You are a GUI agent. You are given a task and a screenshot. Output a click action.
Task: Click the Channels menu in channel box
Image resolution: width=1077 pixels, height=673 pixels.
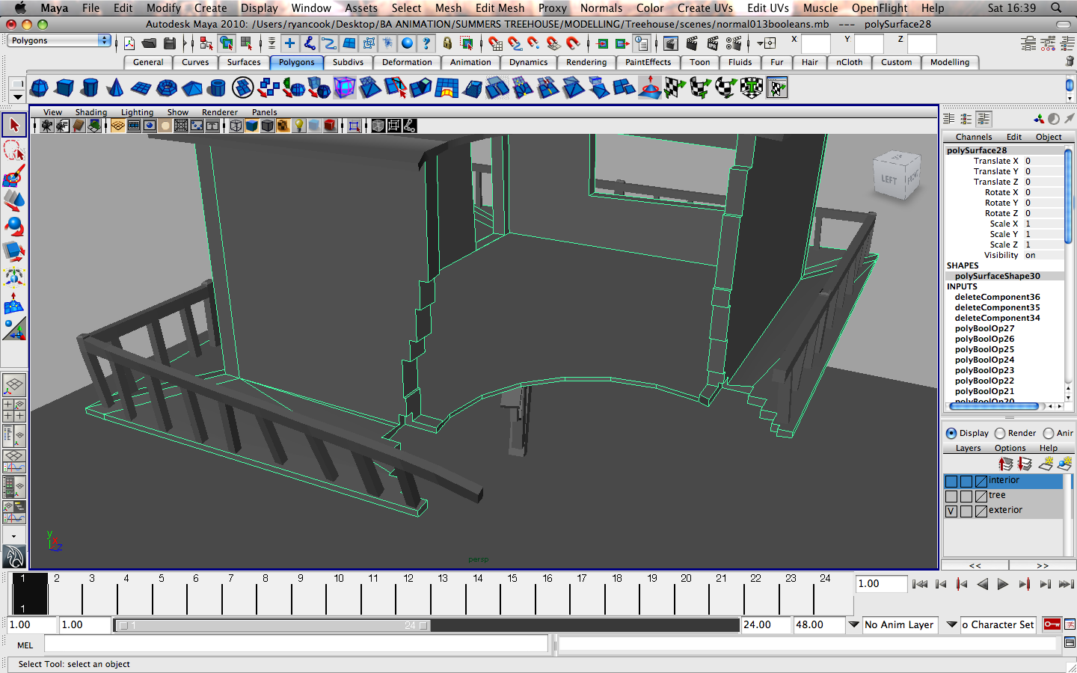tap(974, 137)
